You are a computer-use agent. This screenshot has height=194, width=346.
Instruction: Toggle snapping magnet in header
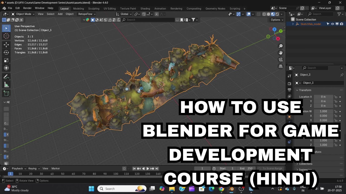point(144,14)
